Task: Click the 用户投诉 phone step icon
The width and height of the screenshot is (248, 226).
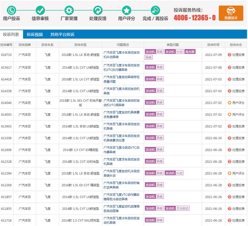Action: click(x=11, y=10)
